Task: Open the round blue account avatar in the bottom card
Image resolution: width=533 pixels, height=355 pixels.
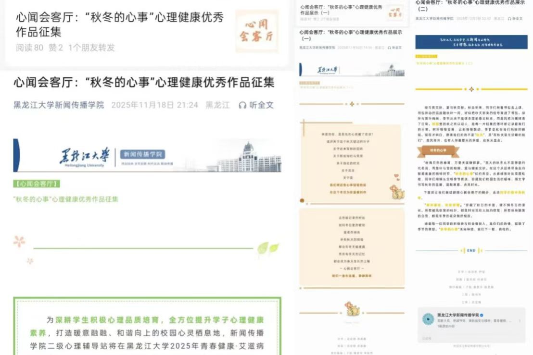Action: tap(428, 319)
